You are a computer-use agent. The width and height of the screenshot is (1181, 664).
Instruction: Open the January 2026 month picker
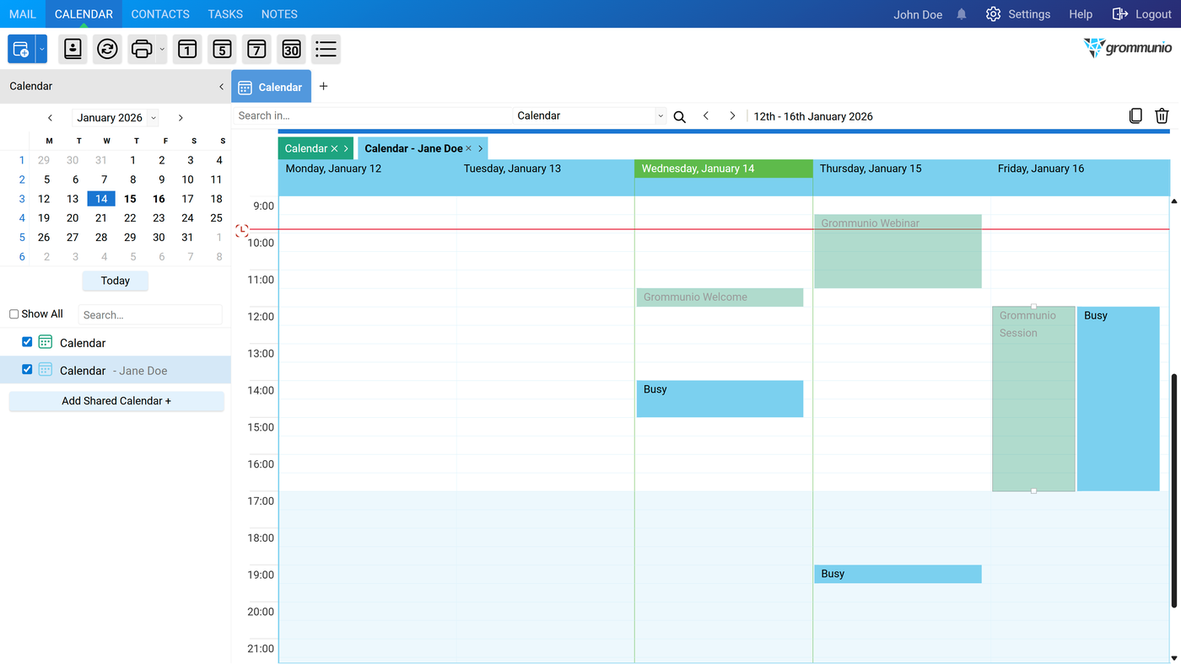[116, 118]
